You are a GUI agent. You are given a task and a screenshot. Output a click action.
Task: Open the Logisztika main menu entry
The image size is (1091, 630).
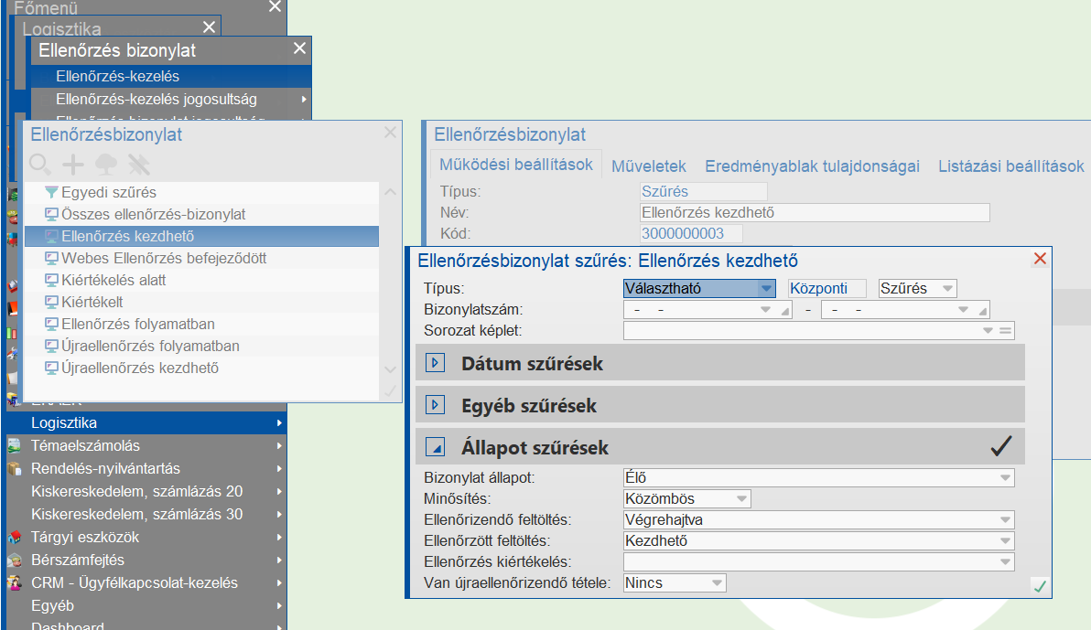click(x=146, y=422)
